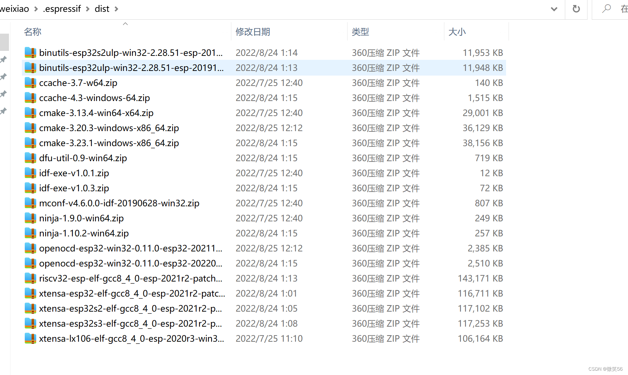Image resolution: width=628 pixels, height=375 pixels.
Task: Click zip icon of ccache-3.7-w64.zip
Action: [x=30, y=83]
